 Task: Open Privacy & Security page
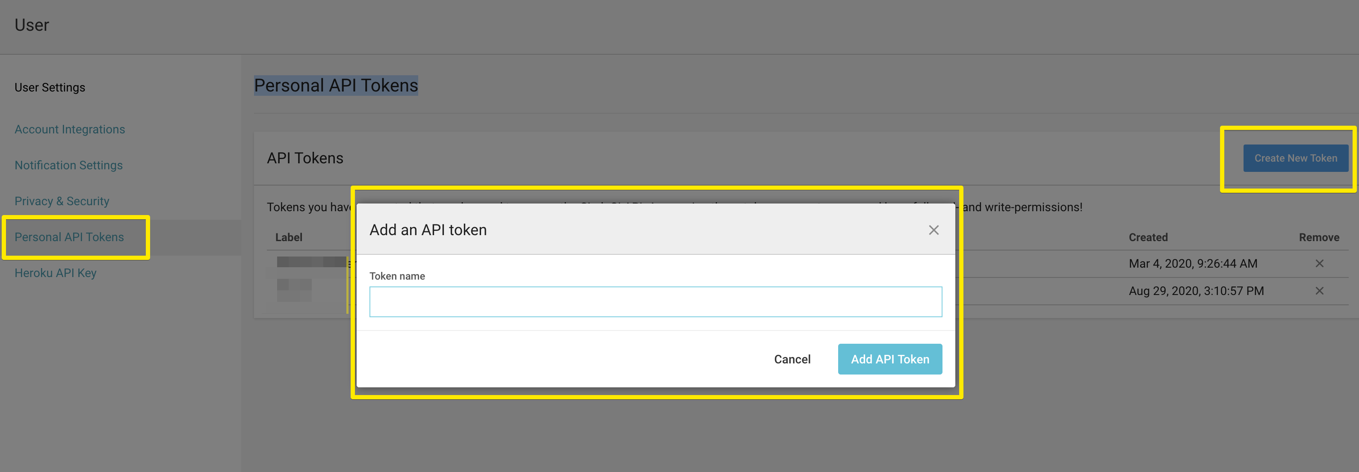pyautogui.click(x=62, y=201)
